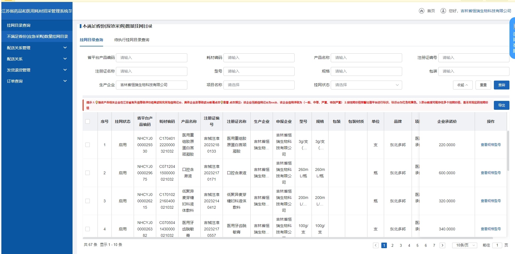The width and height of the screenshot is (515, 254).
Task: Expand 发货退货管理 sidebar menu
Action: 37,70
